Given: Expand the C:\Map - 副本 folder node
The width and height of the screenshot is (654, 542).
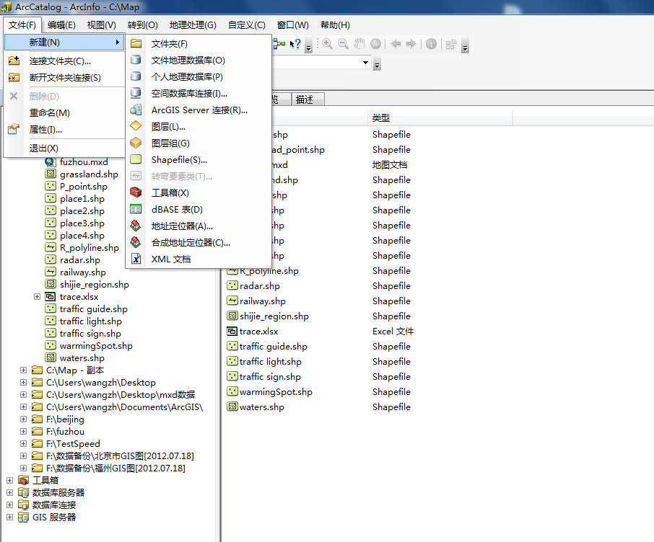Looking at the screenshot, I should coord(23,370).
